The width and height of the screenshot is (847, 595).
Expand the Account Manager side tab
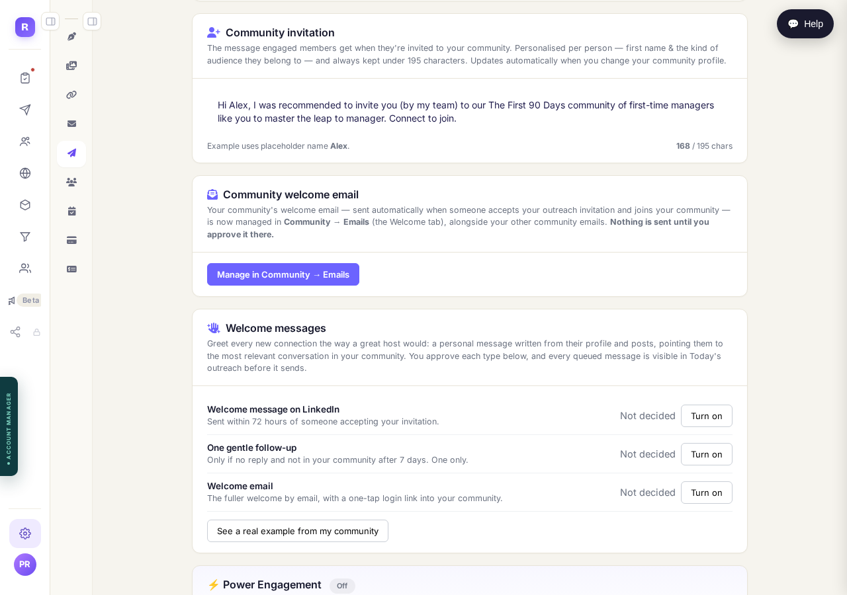pos(9,426)
